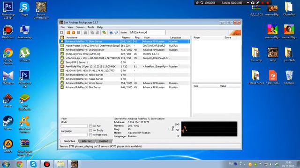Enable the No Password filter checkbox
The image size is (300, 168).
click(90, 135)
